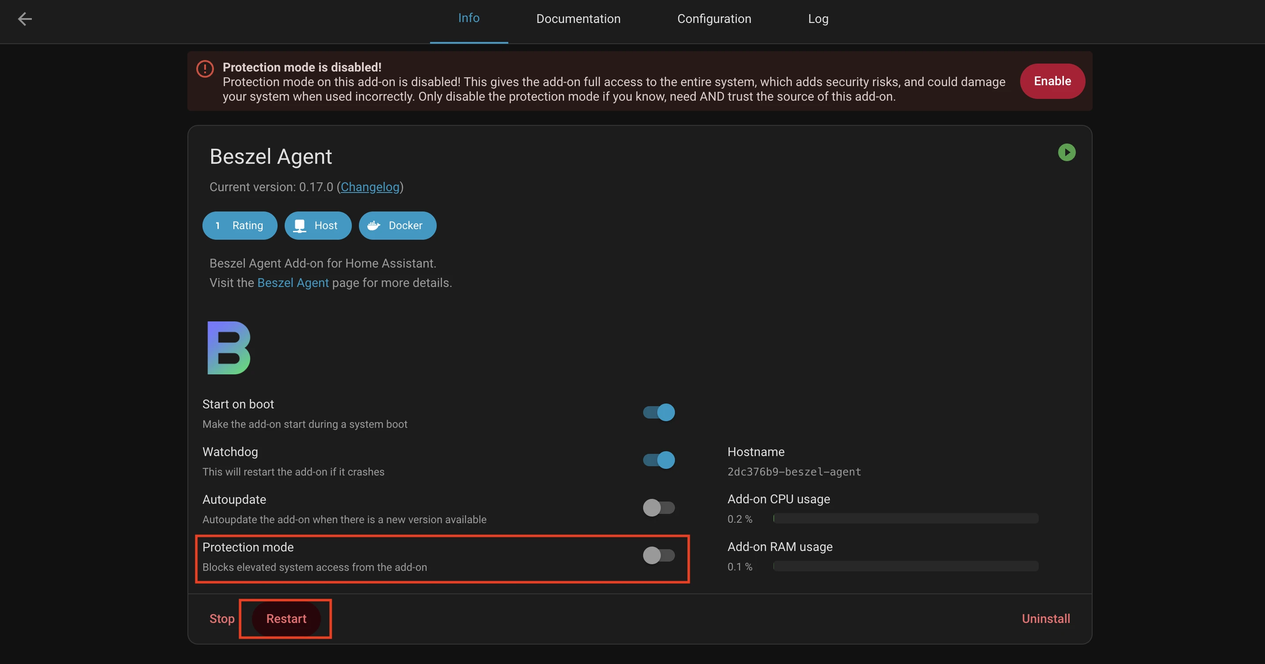Click the Autoupdate description about new version available
Screen dimensions: 1265x664
344,519
